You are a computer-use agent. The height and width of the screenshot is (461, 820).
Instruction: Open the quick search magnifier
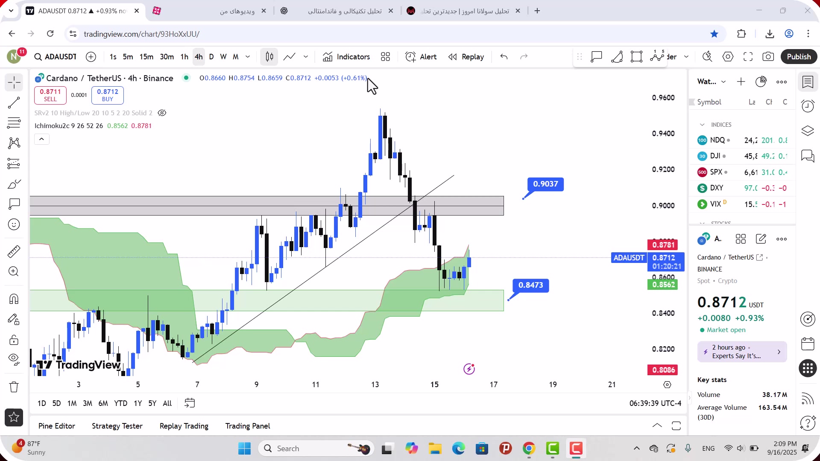coord(707,57)
